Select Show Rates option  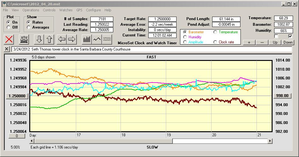point(29,22)
